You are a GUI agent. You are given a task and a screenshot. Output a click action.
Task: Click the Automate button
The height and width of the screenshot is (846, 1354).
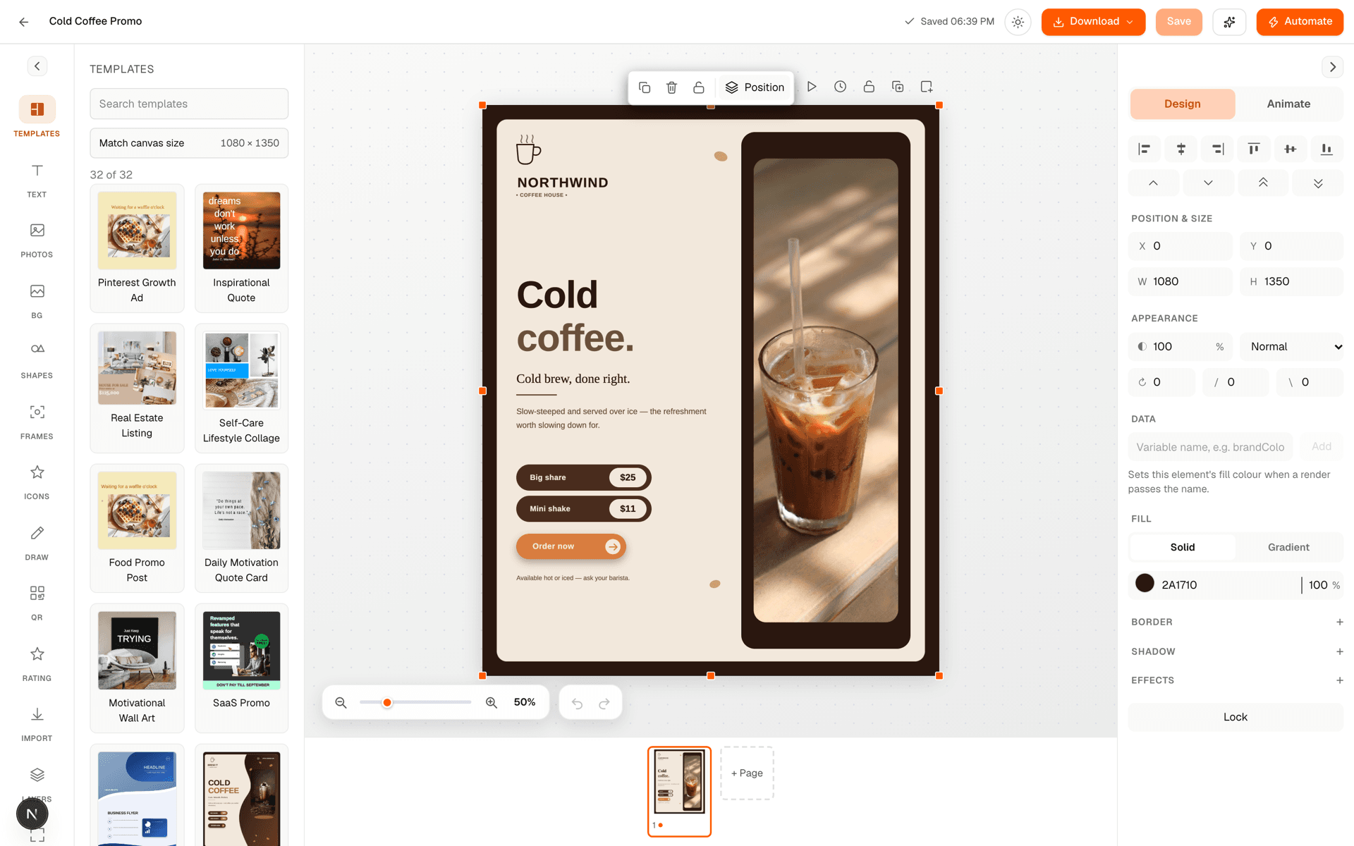pyautogui.click(x=1300, y=22)
